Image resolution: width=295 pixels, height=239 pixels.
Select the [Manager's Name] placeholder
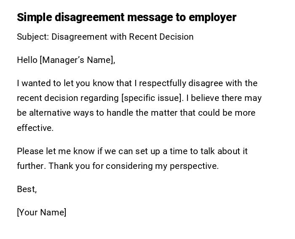(x=77, y=60)
